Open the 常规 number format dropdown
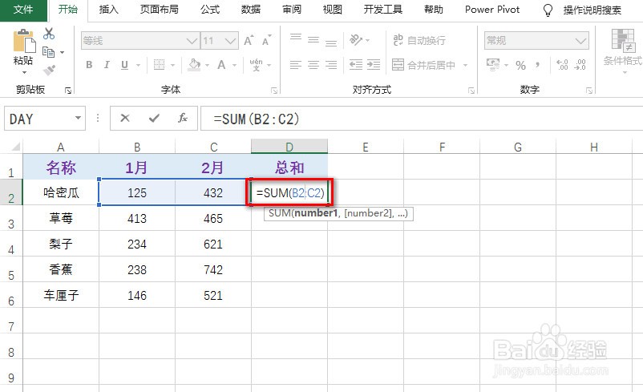The image size is (643, 392). click(580, 41)
